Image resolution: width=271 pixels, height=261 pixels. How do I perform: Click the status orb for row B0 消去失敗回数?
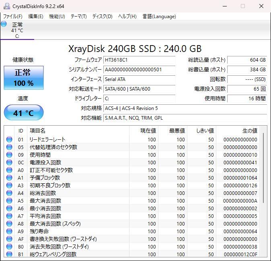pyautogui.click(x=9, y=246)
